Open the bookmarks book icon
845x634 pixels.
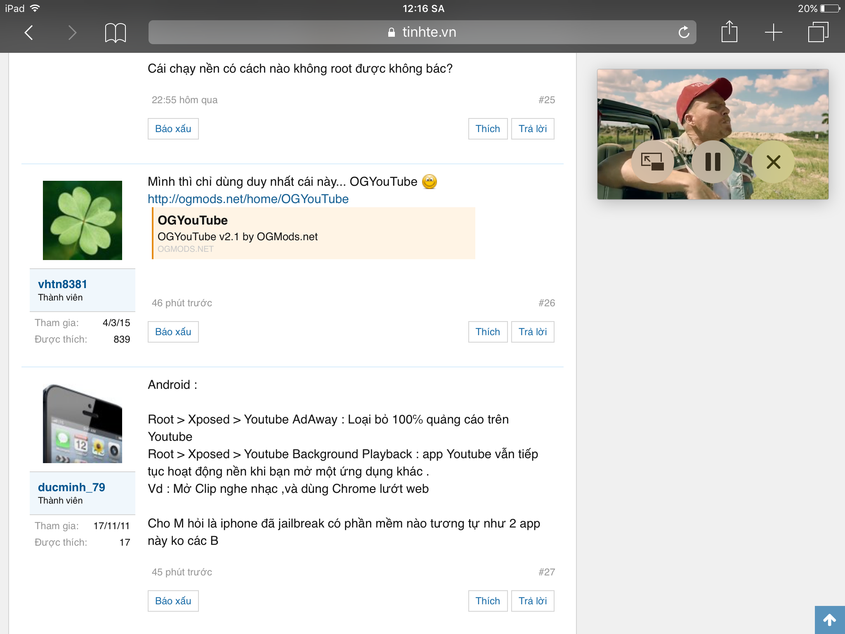115,32
